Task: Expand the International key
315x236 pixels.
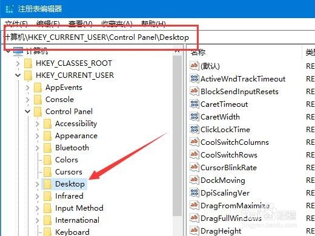Action: 38,220
